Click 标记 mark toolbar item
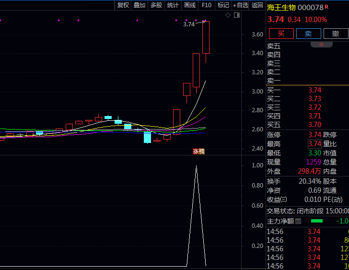 (223, 5)
